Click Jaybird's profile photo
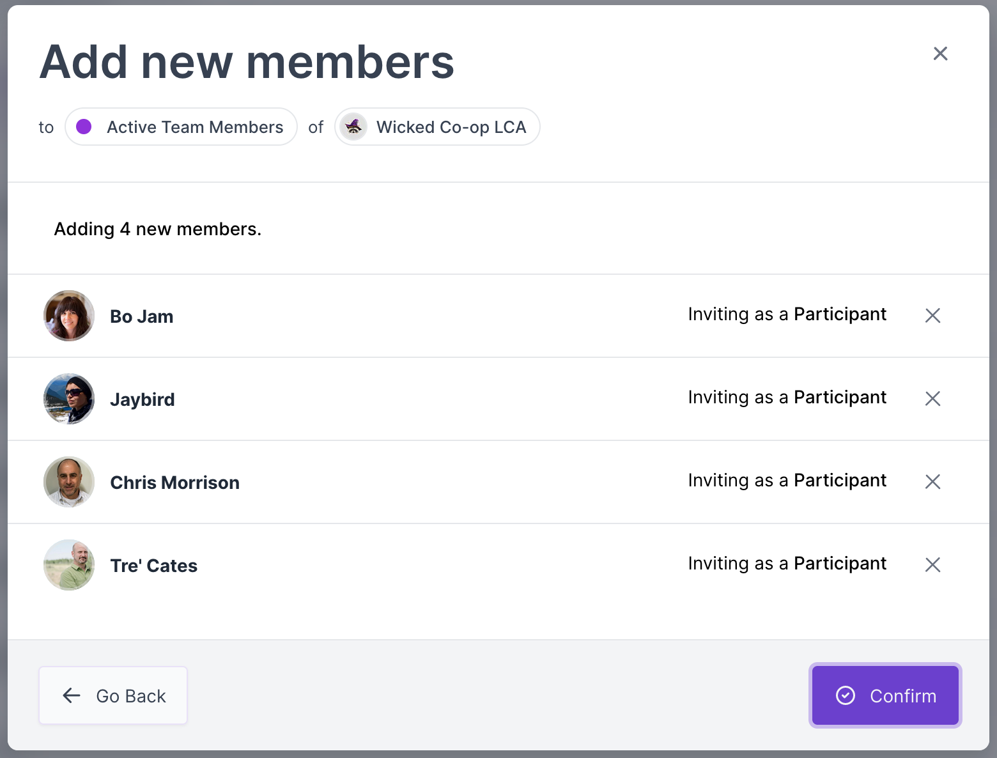 click(x=69, y=399)
